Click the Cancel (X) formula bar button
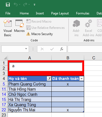The width and height of the screenshot is (102, 117). pos(42,49)
